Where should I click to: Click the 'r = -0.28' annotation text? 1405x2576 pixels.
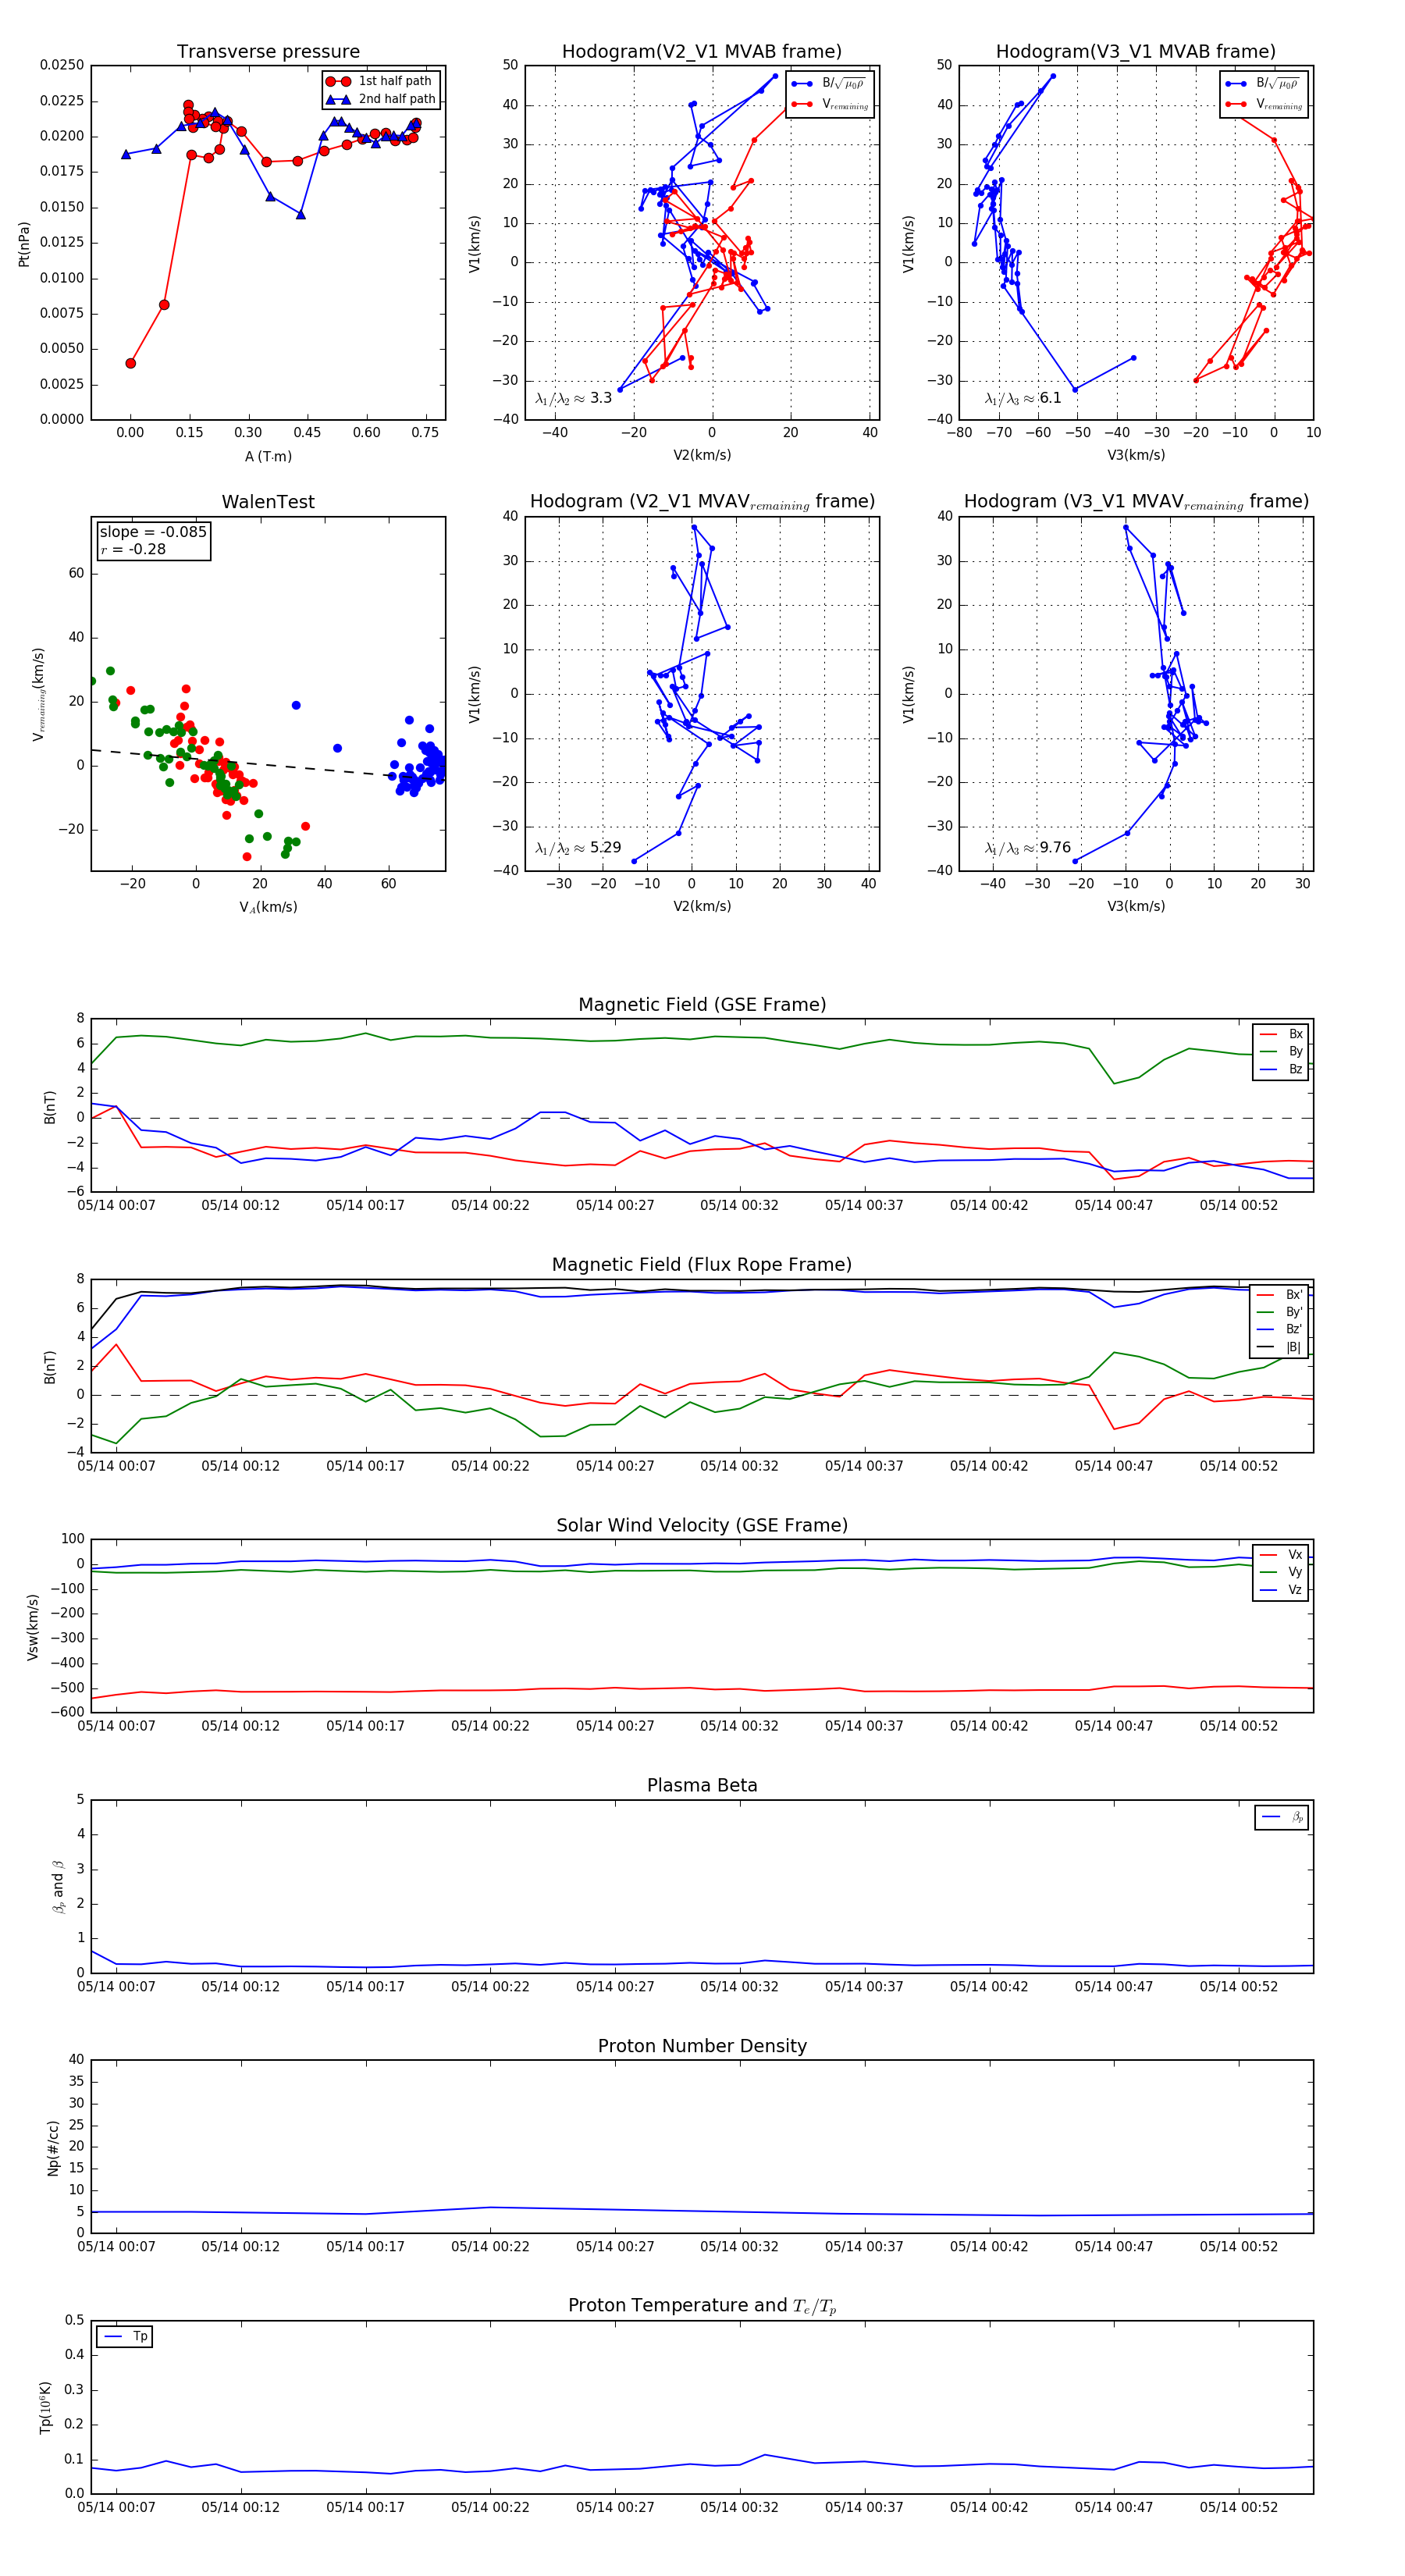(x=133, y=549)
